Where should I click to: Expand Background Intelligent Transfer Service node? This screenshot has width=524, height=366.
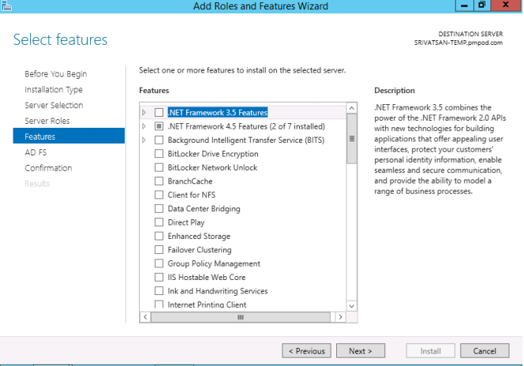[144, 140]
